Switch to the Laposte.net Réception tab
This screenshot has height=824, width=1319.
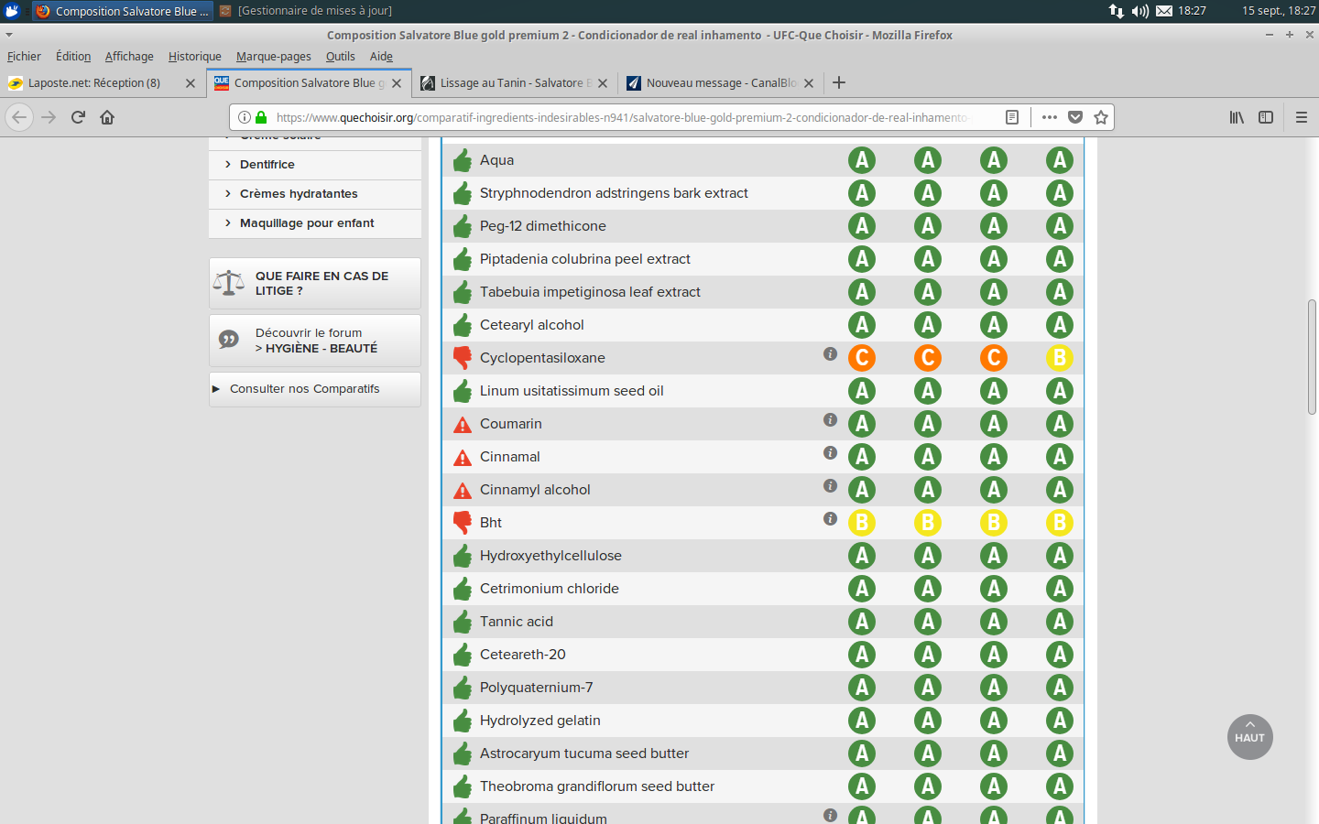(x=94, y=83)
